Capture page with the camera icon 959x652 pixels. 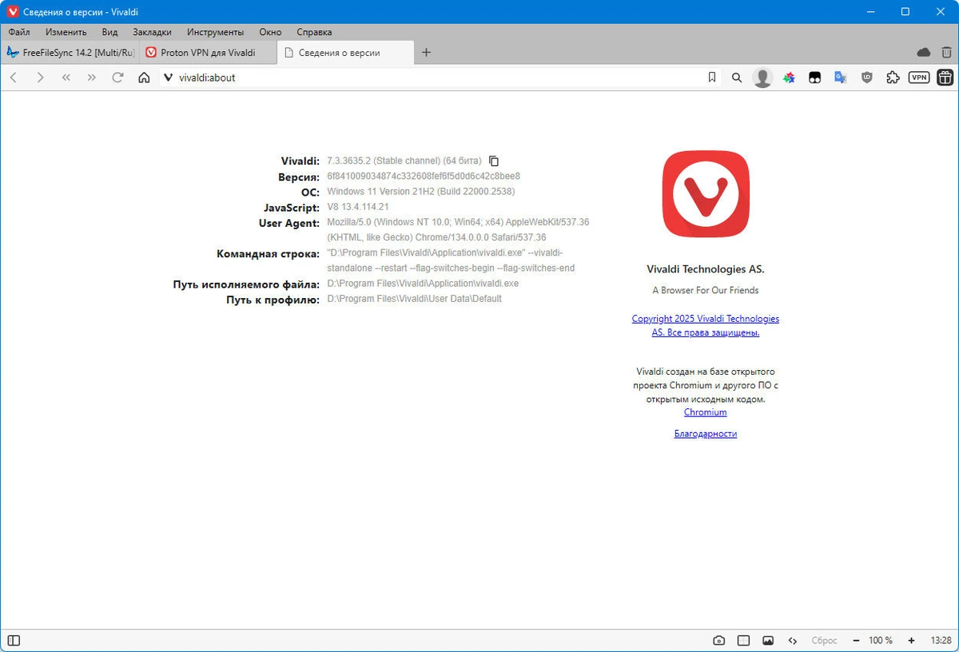719,640
